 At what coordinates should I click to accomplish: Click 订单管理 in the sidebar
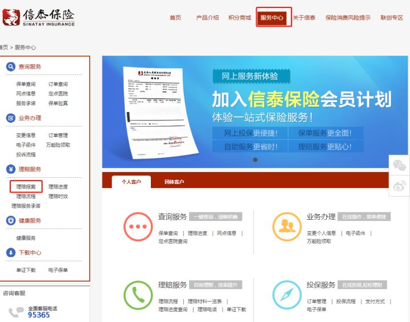coord(58,135)
